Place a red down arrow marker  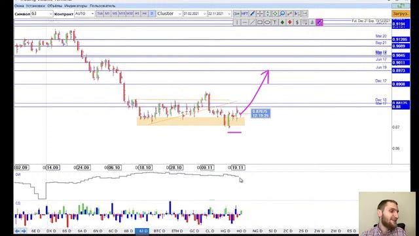click(289, 22)
